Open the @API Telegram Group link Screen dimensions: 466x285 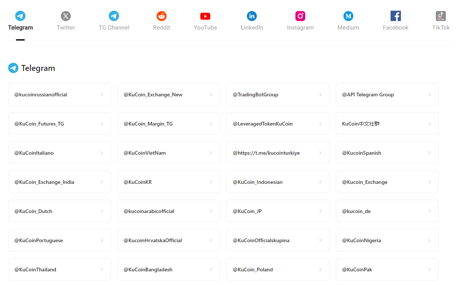387,95
